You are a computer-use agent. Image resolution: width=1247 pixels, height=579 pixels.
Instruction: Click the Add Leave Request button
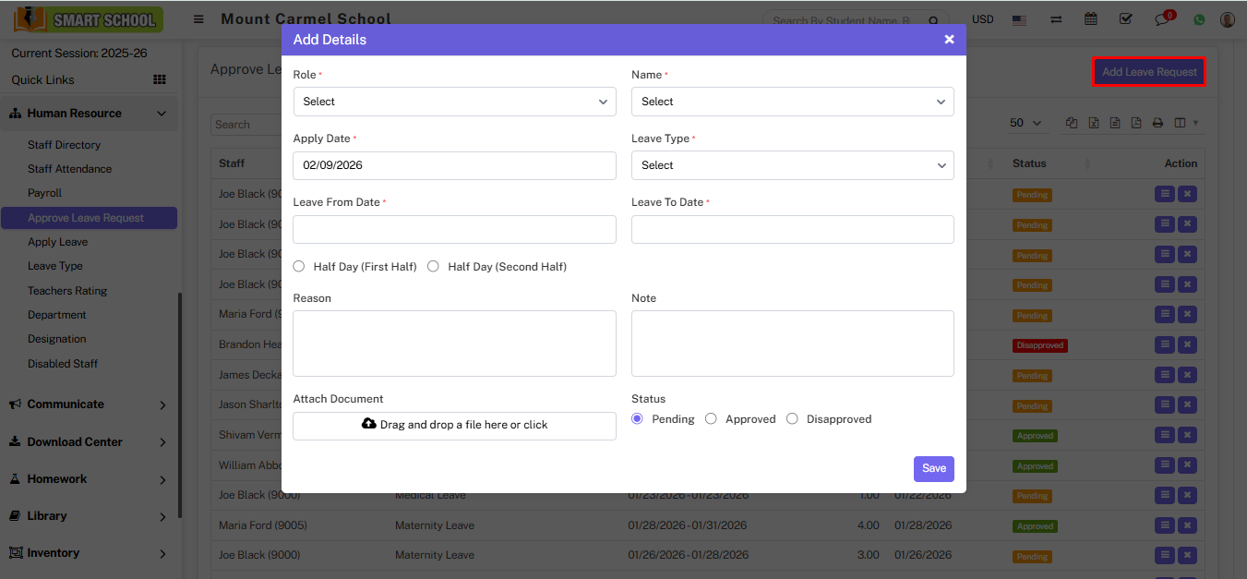click(1148, 71)
